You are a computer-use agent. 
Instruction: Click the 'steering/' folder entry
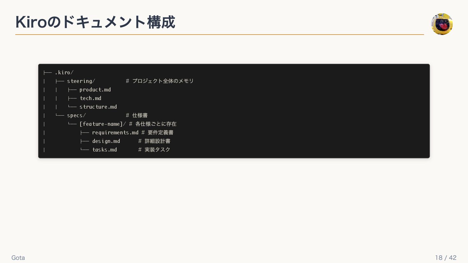pyautogui.click(x=81, y=81)
